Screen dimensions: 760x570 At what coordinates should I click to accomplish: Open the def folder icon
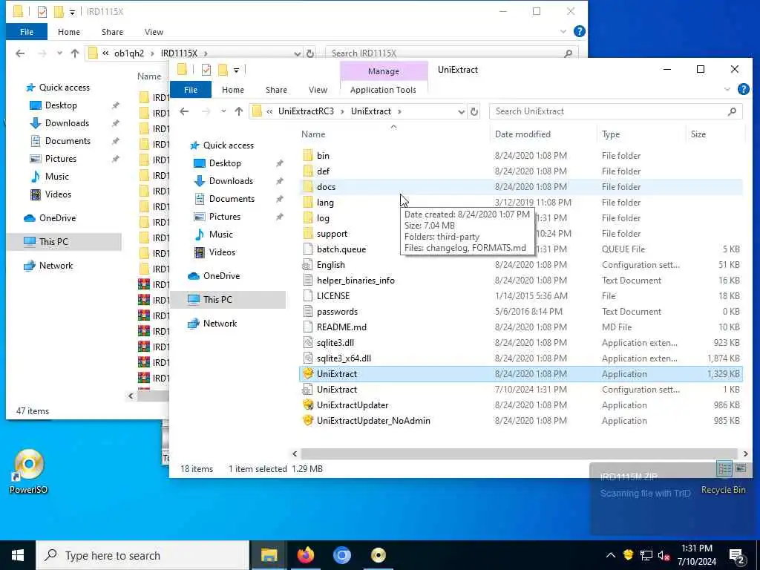click(308, 171)
